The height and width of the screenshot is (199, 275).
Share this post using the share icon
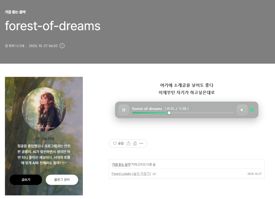pos(128,143)
